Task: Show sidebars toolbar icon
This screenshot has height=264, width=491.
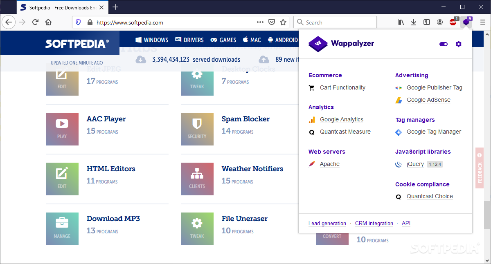Action: (427, 22)
